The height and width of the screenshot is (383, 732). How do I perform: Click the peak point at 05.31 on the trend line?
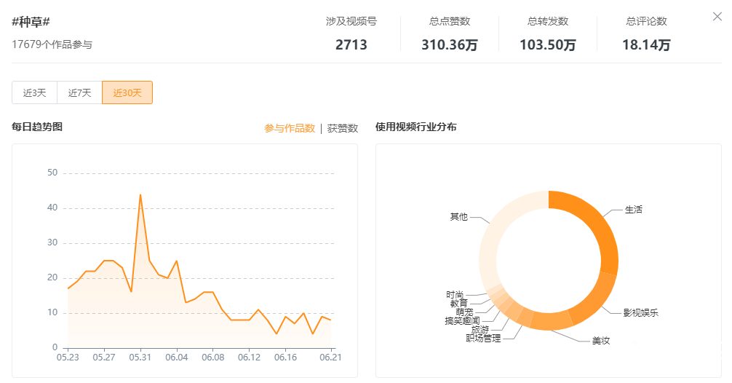[140, 194]
